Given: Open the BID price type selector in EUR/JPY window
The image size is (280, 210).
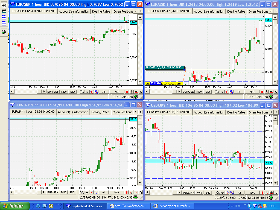Looking at the screenshot, I should coord(72,192).
